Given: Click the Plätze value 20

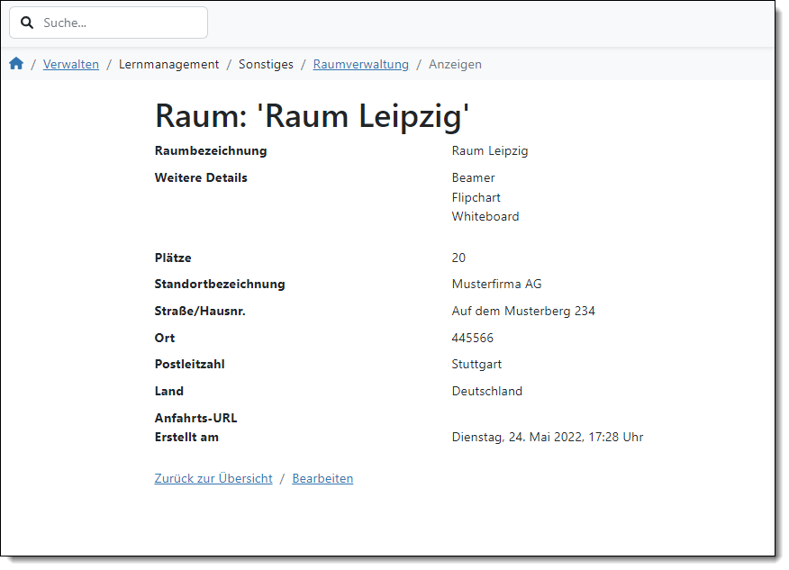Looking at the screenshot, I should pos(458,258).
